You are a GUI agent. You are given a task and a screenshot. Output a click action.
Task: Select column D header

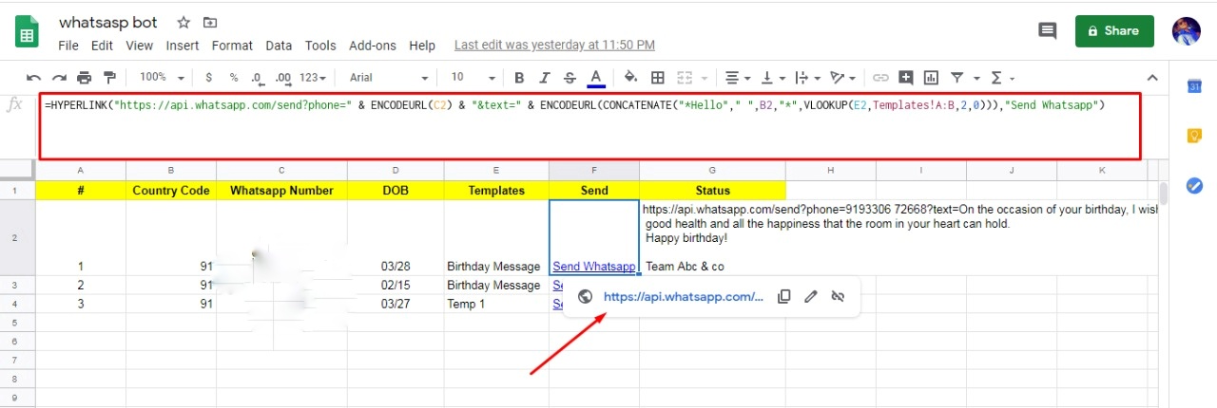pyautogui.click(x=396, y=170)
